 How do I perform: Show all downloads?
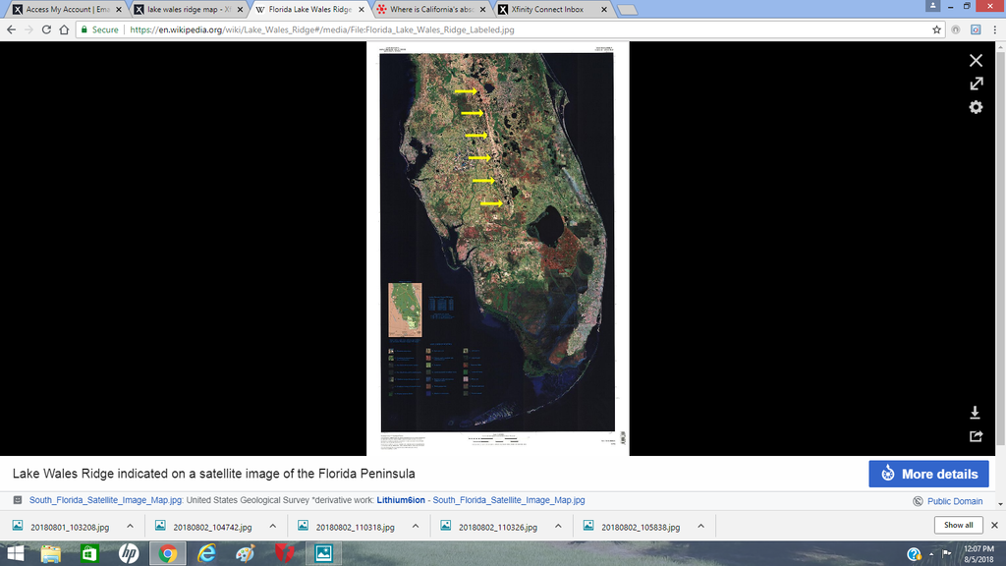click(958, 526)
